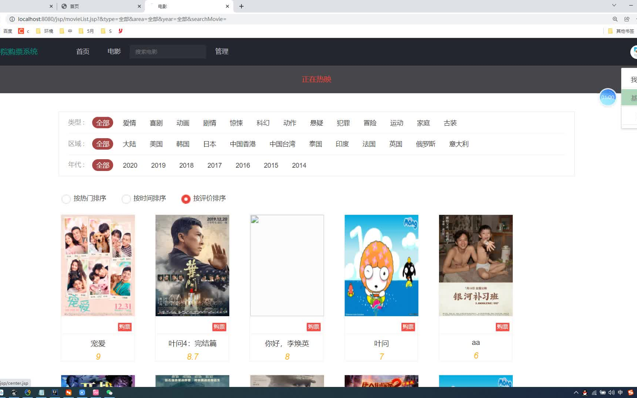Filter movies by 科幻 type
This screenshot has width=637, height=398.
(263, 123)
